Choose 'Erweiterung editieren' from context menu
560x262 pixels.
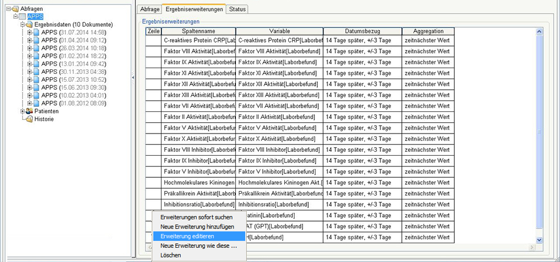pos(188,236)
